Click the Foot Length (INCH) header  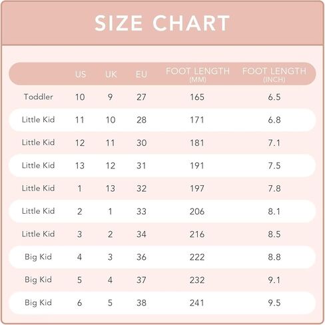[x=274, y=75]
